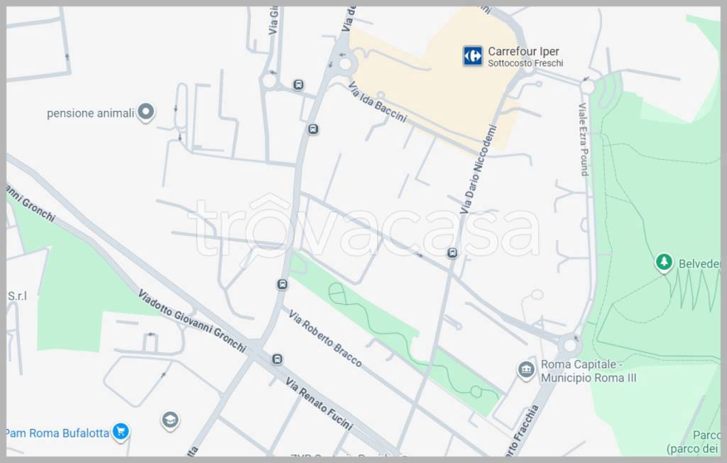Screen dimensions: 727x463
Task: Click bus stop icon below Via Ida Baccini junction
Action: 313,129
